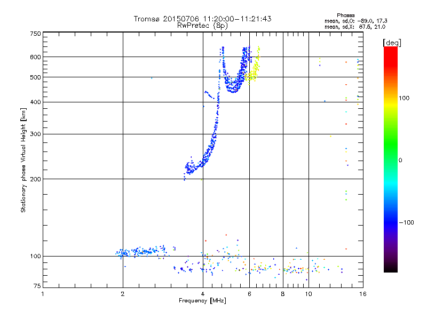This screenshot has width=427, height=320.
Task: Click the x-axis '10' tick label
Action: pyautogui.click(x=309, y=294)
